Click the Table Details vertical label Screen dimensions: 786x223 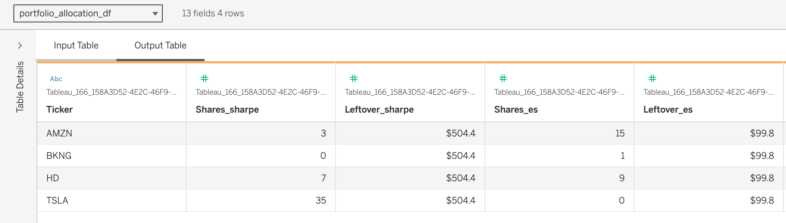[20, 87]
